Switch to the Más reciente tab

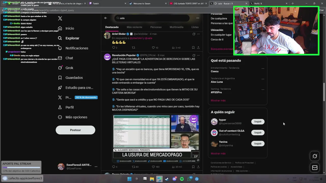tap(134, 27)
